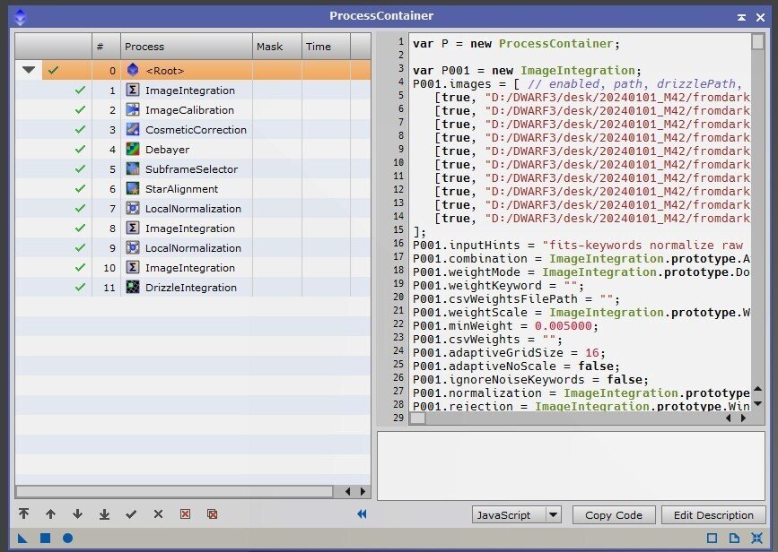This screenshot has height=552, width=778.
Task: Click the LocalNormalization icon in row 9
Action: pyautogui.click(x=133, y=247)
